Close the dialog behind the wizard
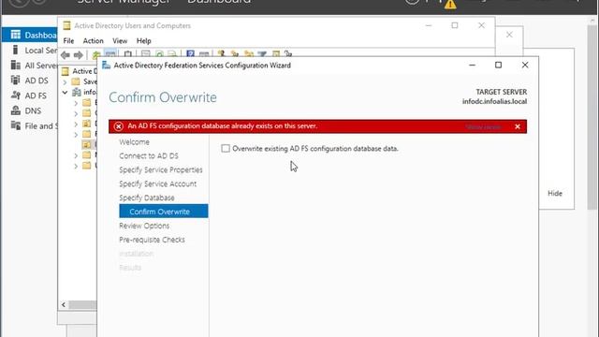 coord(509,35)
